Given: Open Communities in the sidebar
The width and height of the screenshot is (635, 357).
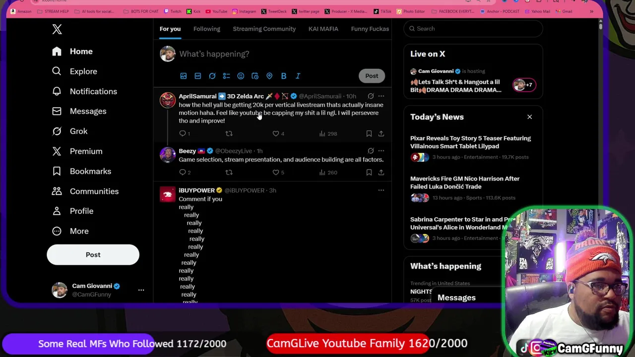Looking at the screenshot, I should (x=85, y=191).
